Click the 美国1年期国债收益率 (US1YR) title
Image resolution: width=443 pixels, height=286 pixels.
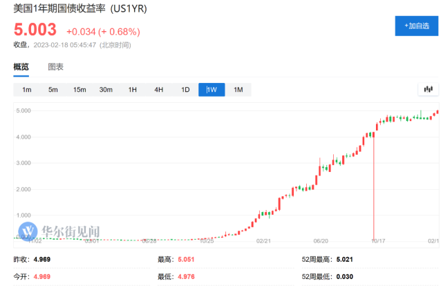point(79,10)
